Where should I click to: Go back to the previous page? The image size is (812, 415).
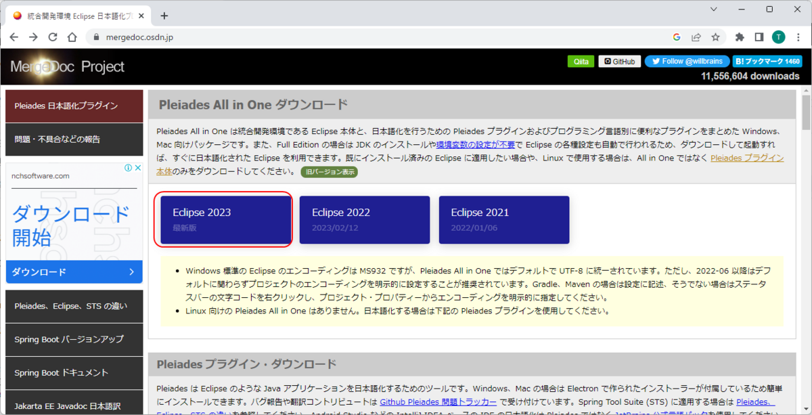coord(14,37)
